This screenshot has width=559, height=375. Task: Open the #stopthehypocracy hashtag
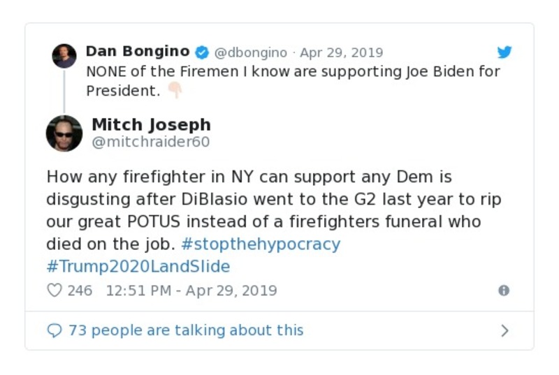click(261, 244)
